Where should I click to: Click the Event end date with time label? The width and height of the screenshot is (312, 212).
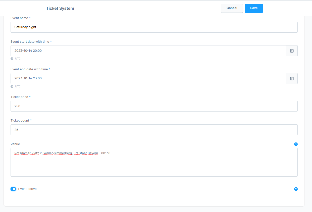click(x=29, y=69)
